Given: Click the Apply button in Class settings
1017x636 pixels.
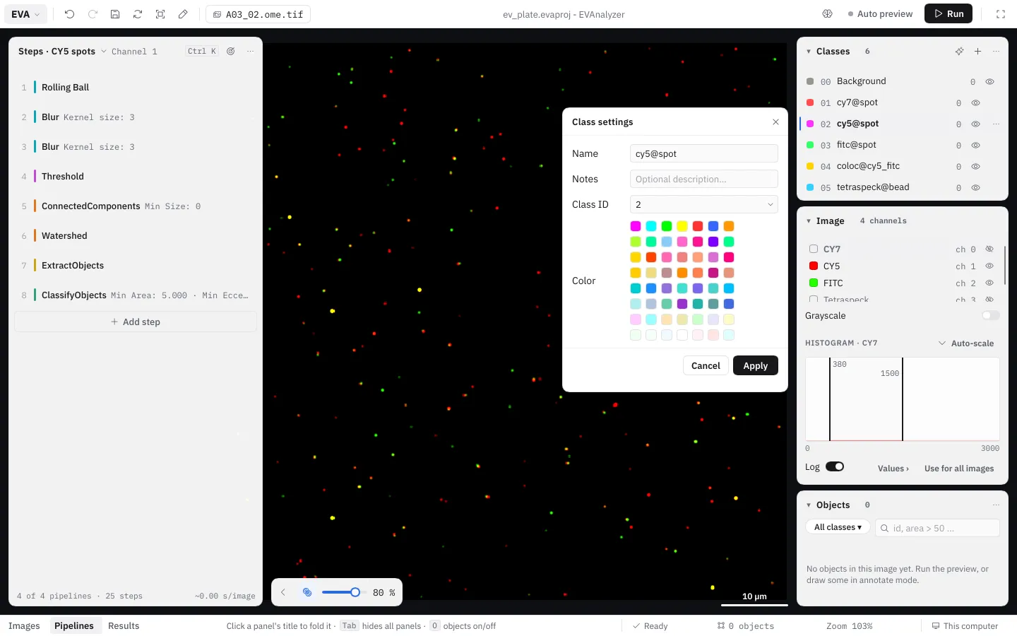Looking at the screenshot, I should coord(755,365).
